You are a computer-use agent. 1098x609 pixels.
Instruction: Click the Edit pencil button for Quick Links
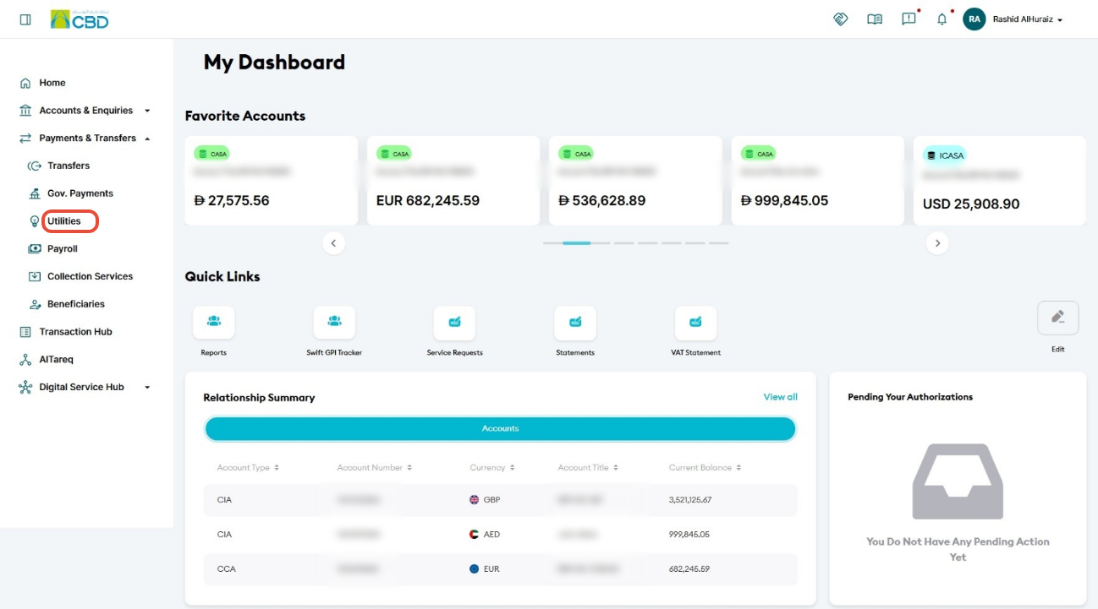tap(1058, 318)
